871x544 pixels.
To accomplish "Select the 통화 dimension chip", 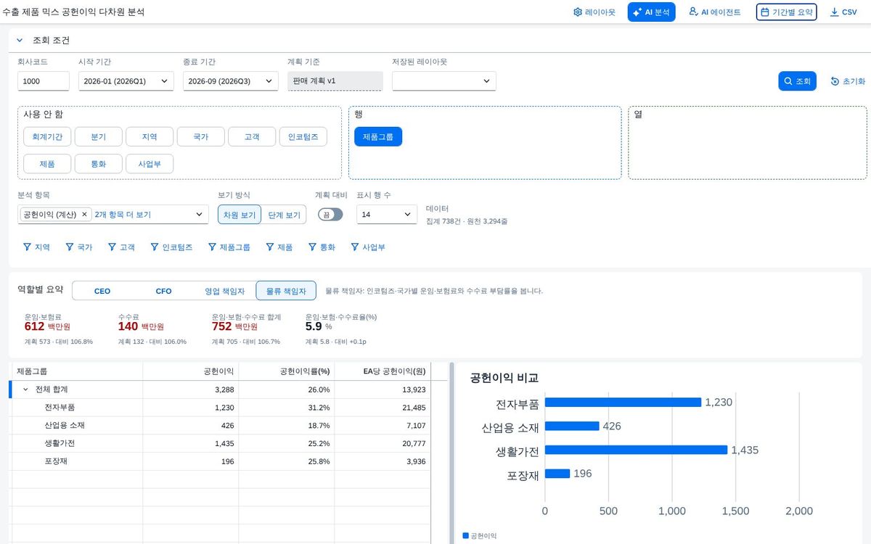I will point(99,164).
